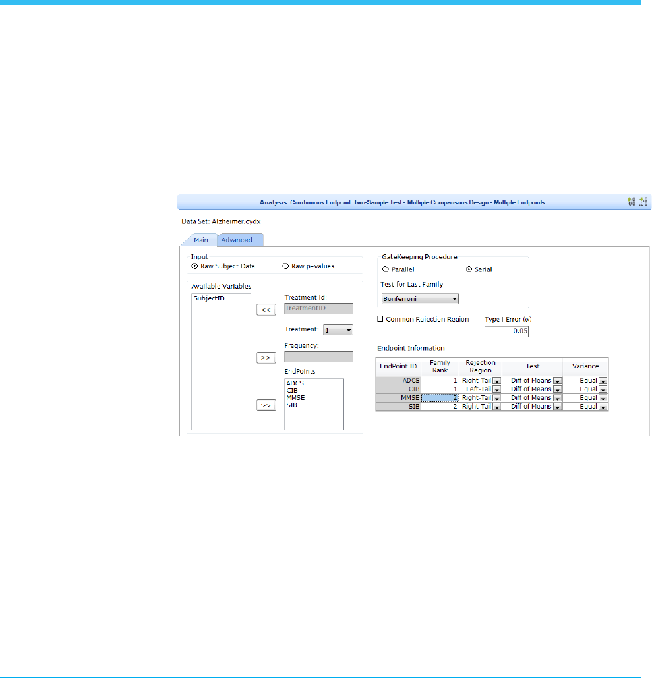Click Family Rank cell for SIB
The height and width of the screenshot is (678, 652).
[x=440, y=407]
